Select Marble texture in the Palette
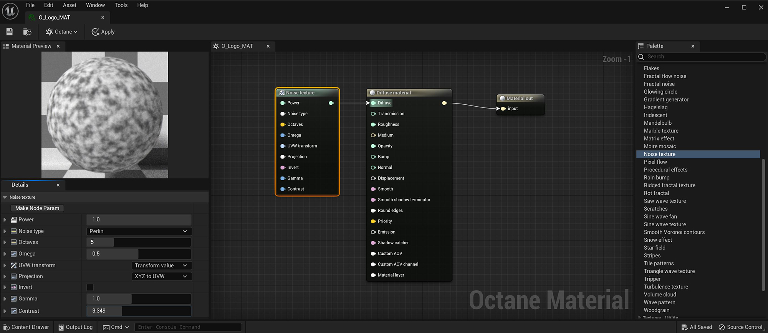768x333 pixels. [x=661, y=131]
